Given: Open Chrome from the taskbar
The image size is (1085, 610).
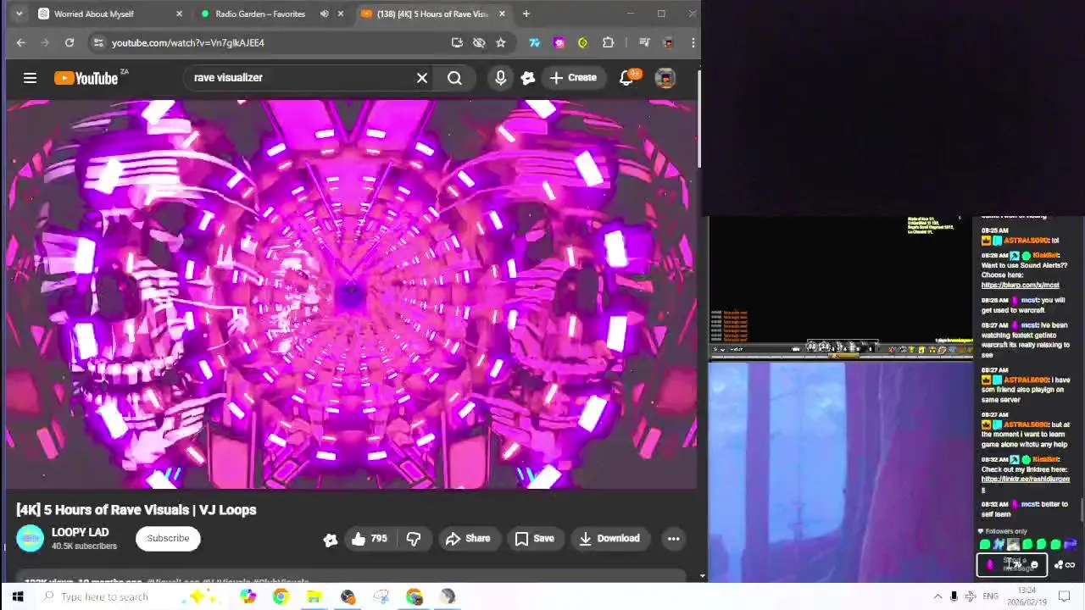Looking at the screenshot, I should (x=281, y=596).
